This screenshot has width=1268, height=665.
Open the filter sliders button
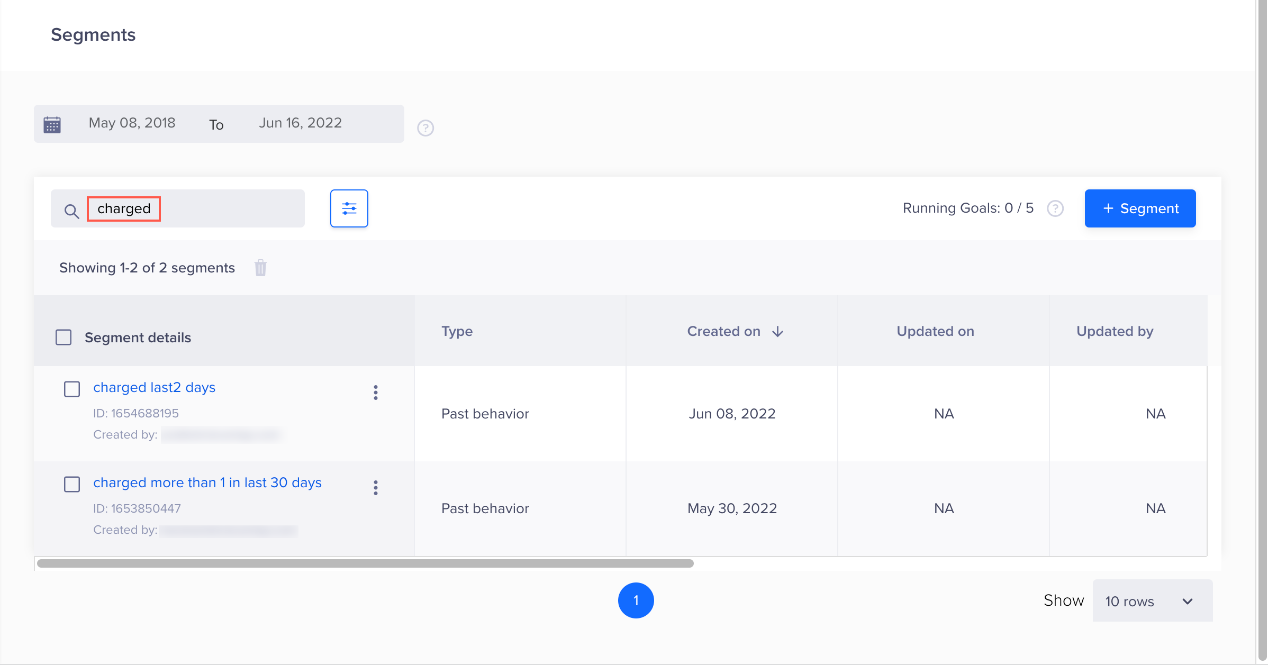point(349,208)
